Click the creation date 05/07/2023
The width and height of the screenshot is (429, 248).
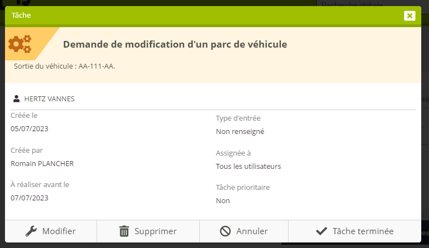pyautogui.click(x=29, y=129)
